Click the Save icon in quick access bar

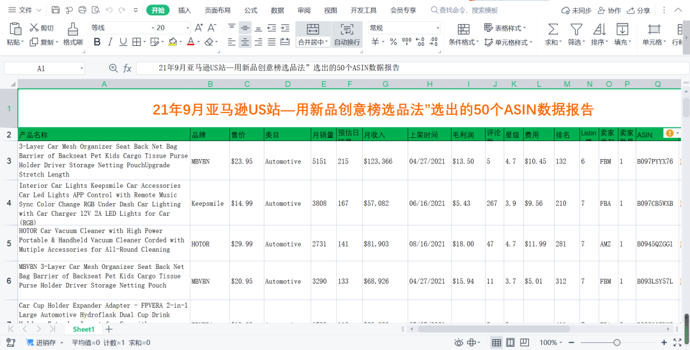pyautogui.click(x=56, y=10)
